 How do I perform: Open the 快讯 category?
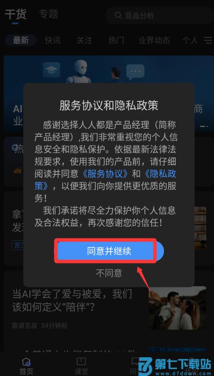[53, 40]
